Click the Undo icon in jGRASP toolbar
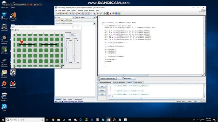Screen dimensions: 218x122 79,14
